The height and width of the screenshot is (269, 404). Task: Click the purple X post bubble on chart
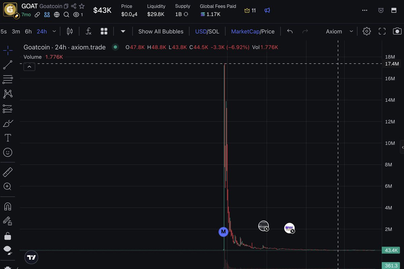pos(290,228)
